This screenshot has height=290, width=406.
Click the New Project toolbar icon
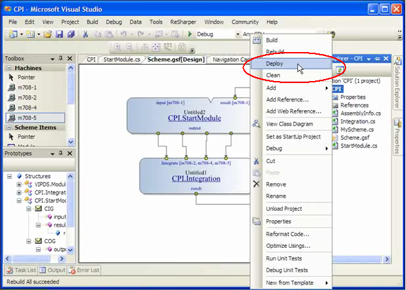(x=13, y=34)
